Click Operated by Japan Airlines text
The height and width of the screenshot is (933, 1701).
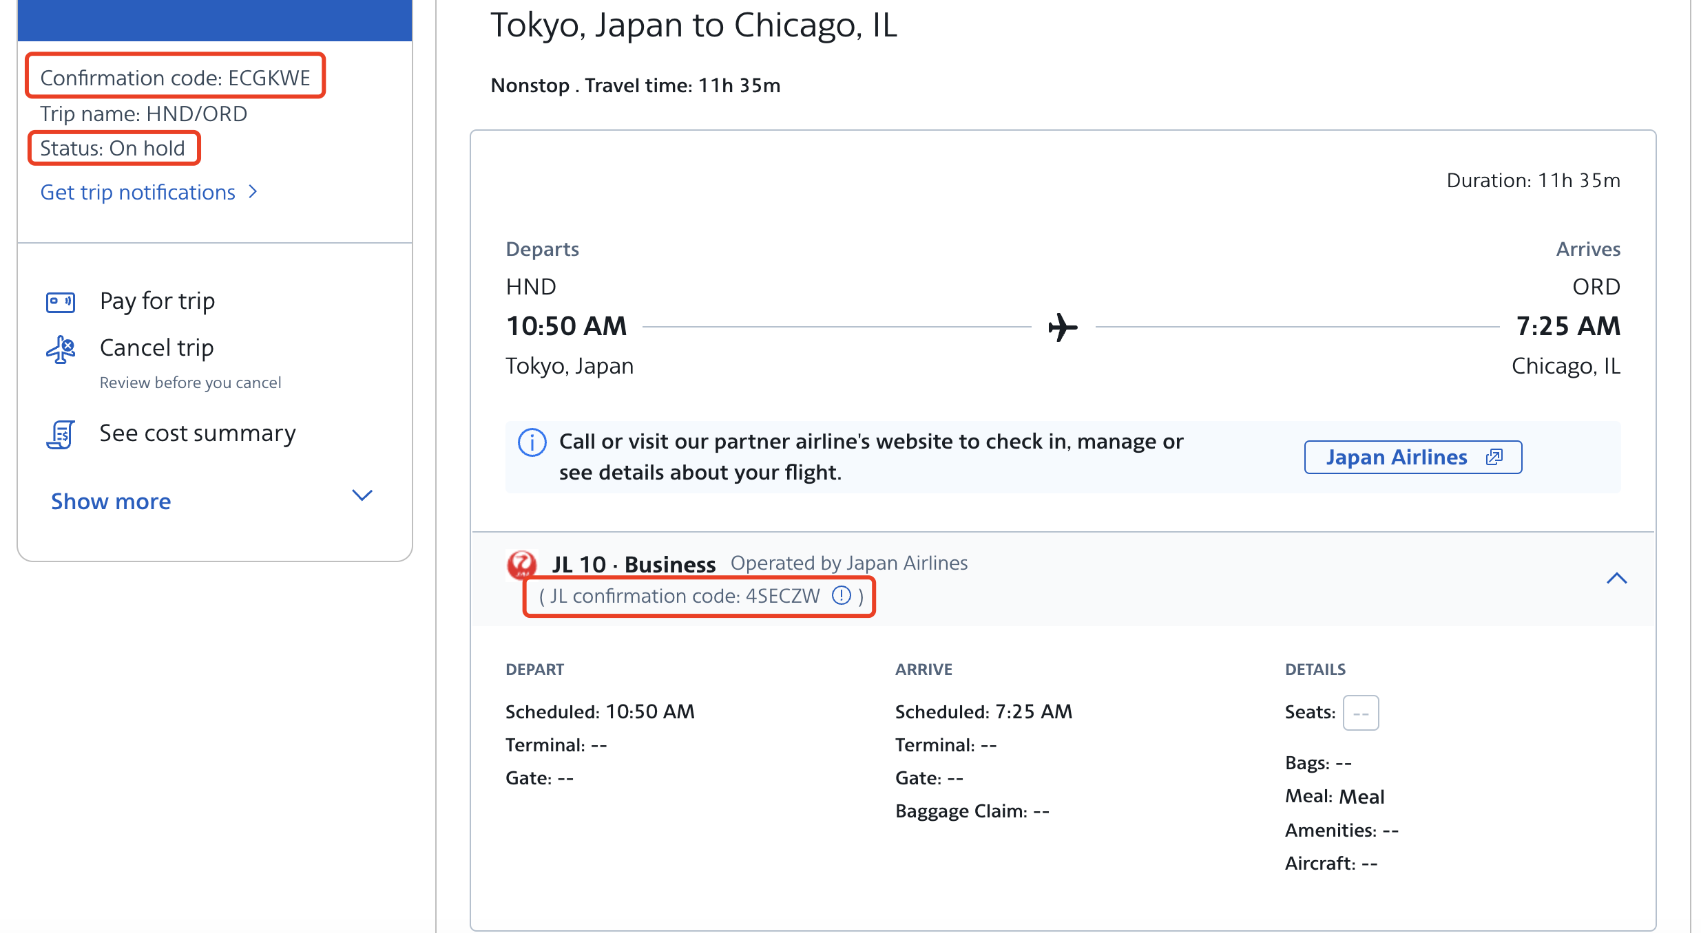click(849, 563)
